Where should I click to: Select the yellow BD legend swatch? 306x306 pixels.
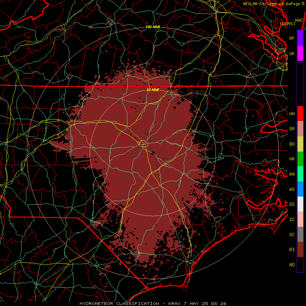(300, 144)
